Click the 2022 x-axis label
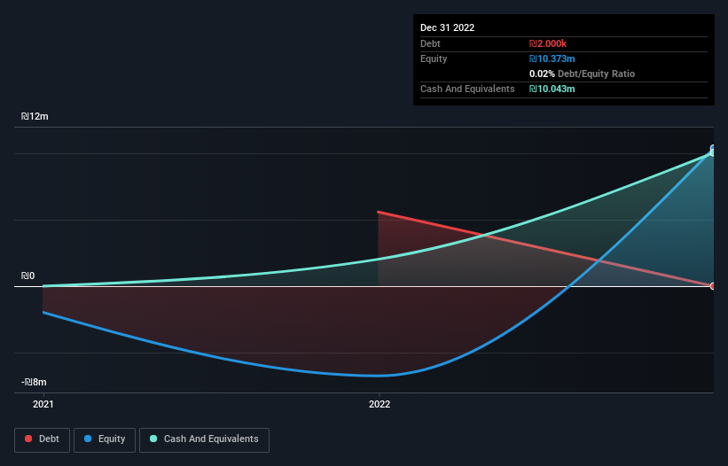The image size is (728, 466). tap(380, 404)
